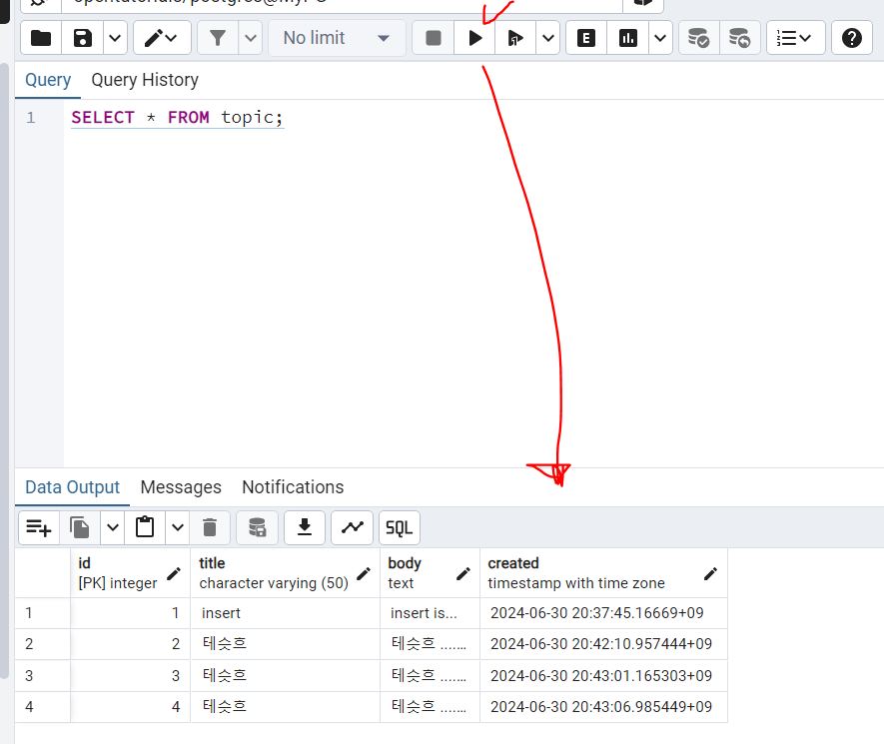The height and width of the screenshot is (744, 884).
Task: Select the 20:43:01.165303+09 created cell
Action: pyautogui.click(x=603, y=676)
